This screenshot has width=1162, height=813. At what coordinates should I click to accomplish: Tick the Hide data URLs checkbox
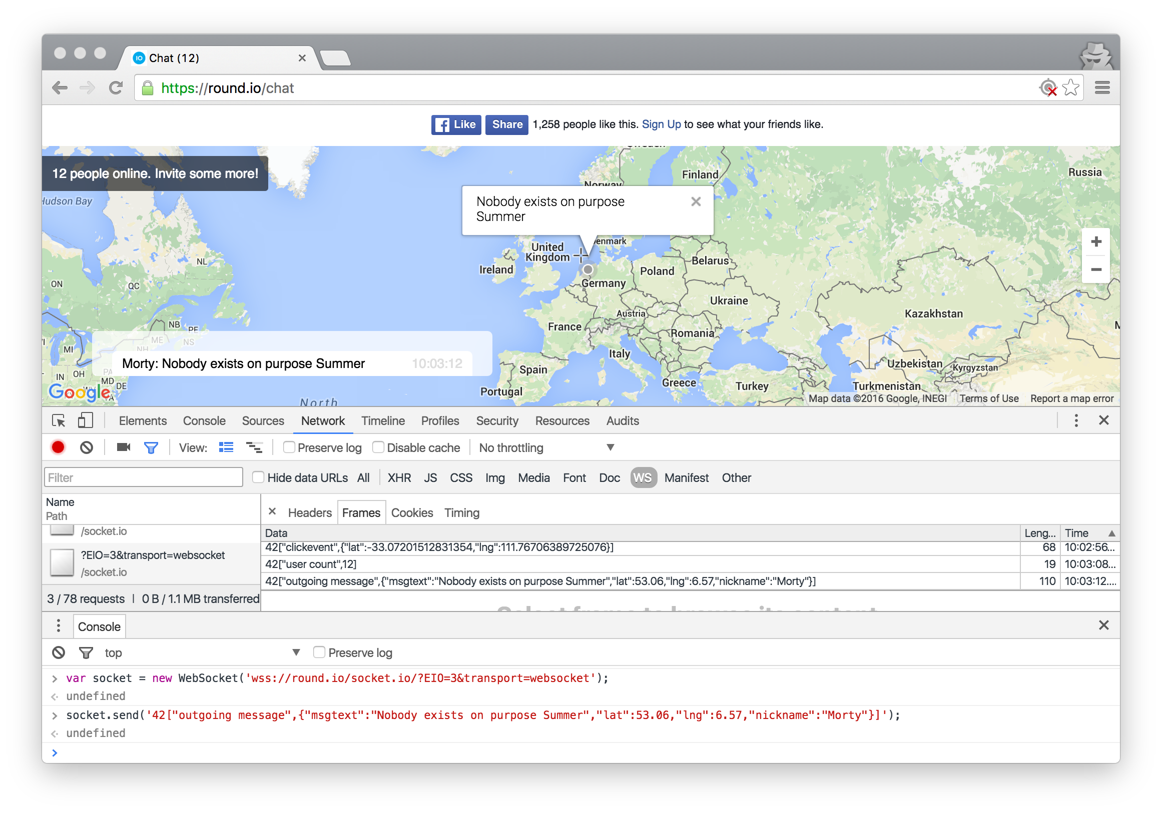point(258,477)
